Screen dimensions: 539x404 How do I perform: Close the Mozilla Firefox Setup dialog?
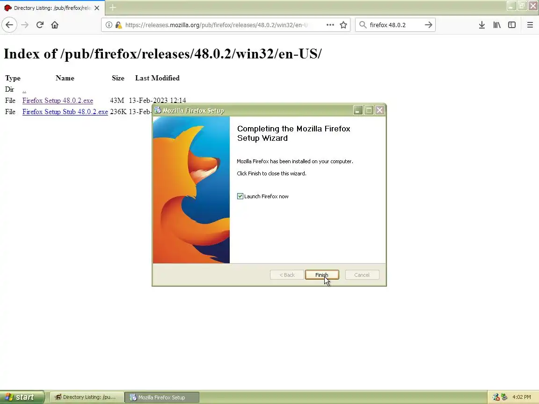379,110
